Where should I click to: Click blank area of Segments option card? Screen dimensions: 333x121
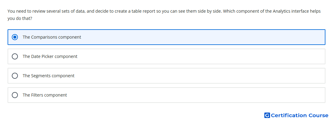coord(202,76)
